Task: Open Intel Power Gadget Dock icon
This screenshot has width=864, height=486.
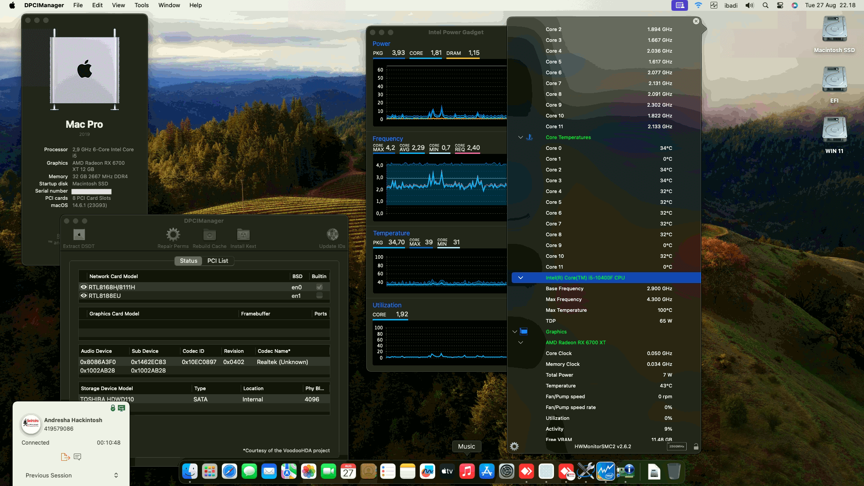Action: coord(606,471)
